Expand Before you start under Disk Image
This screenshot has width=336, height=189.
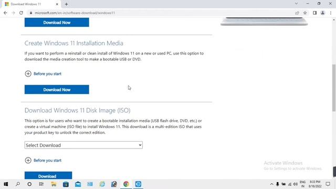click(43, 160)
